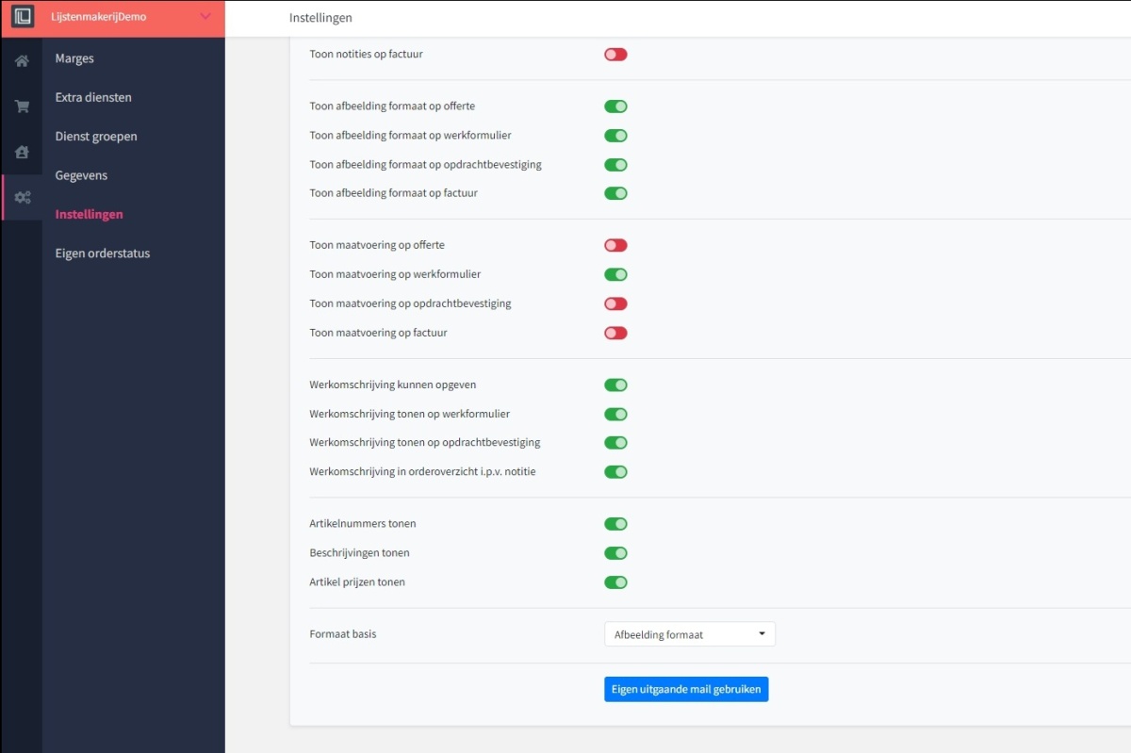Screen dimensions: 1131x753
Task: Enable Toon notities op factuur toggle
Action: click(x=615, y=55)
